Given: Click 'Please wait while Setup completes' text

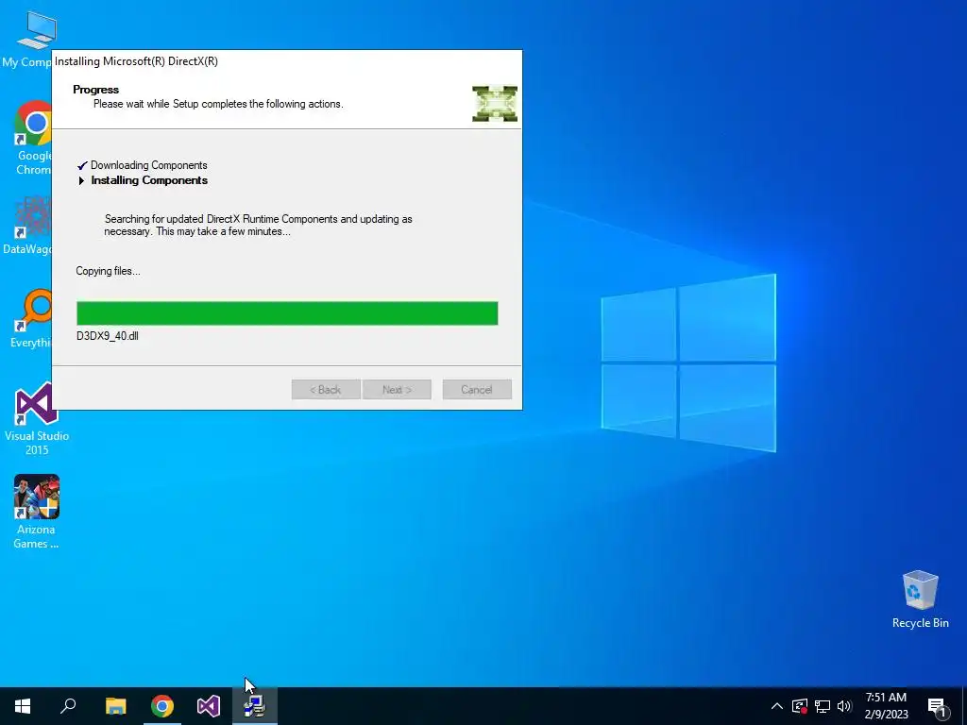Looking at the screenshot, I should click(218, 104).
